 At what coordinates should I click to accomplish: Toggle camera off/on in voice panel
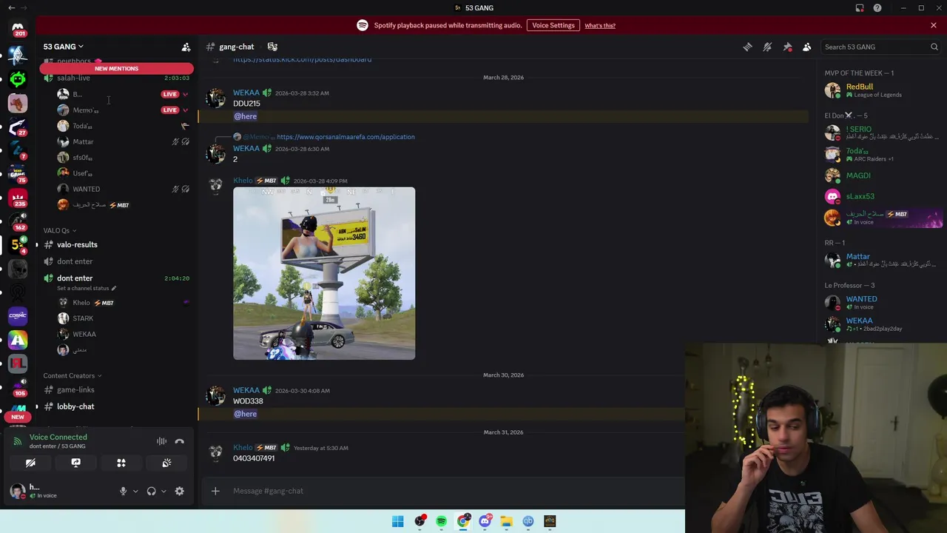click(30, 463)
